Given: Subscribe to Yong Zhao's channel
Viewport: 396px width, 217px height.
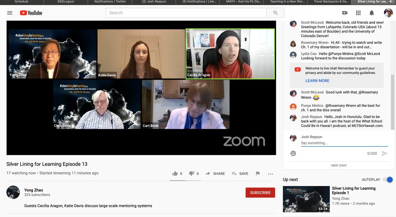Looking at the screenshot, I should (x=260, y=193).
